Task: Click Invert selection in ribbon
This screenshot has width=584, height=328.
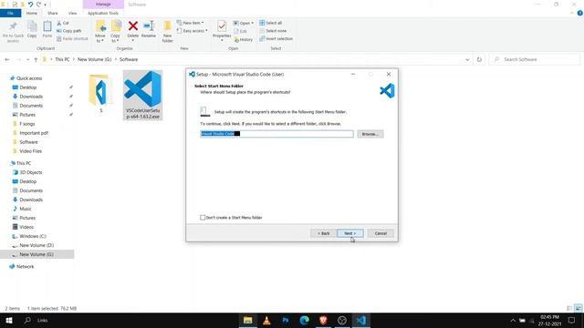Action: (x=276, y=38)
